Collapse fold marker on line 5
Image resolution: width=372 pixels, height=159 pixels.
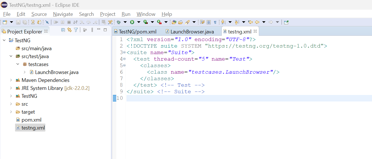point(124,65)
